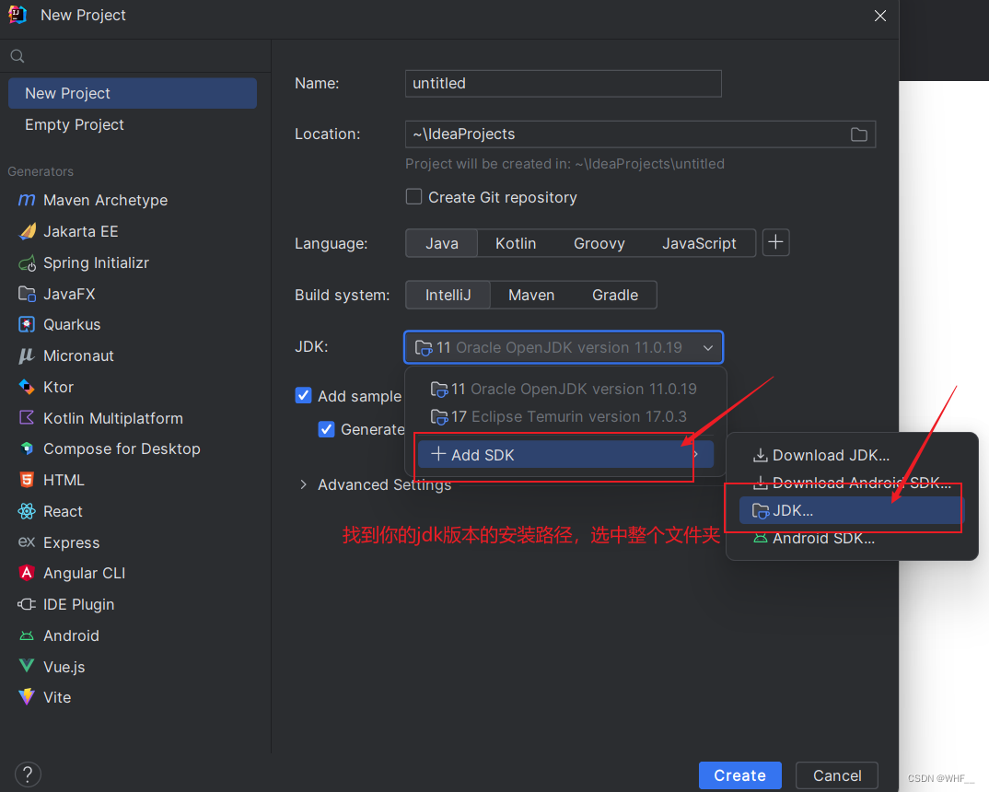This screenshot has height=792, width=989.
Task: Choose IntelliJ build system
Action: click(448, 295)
